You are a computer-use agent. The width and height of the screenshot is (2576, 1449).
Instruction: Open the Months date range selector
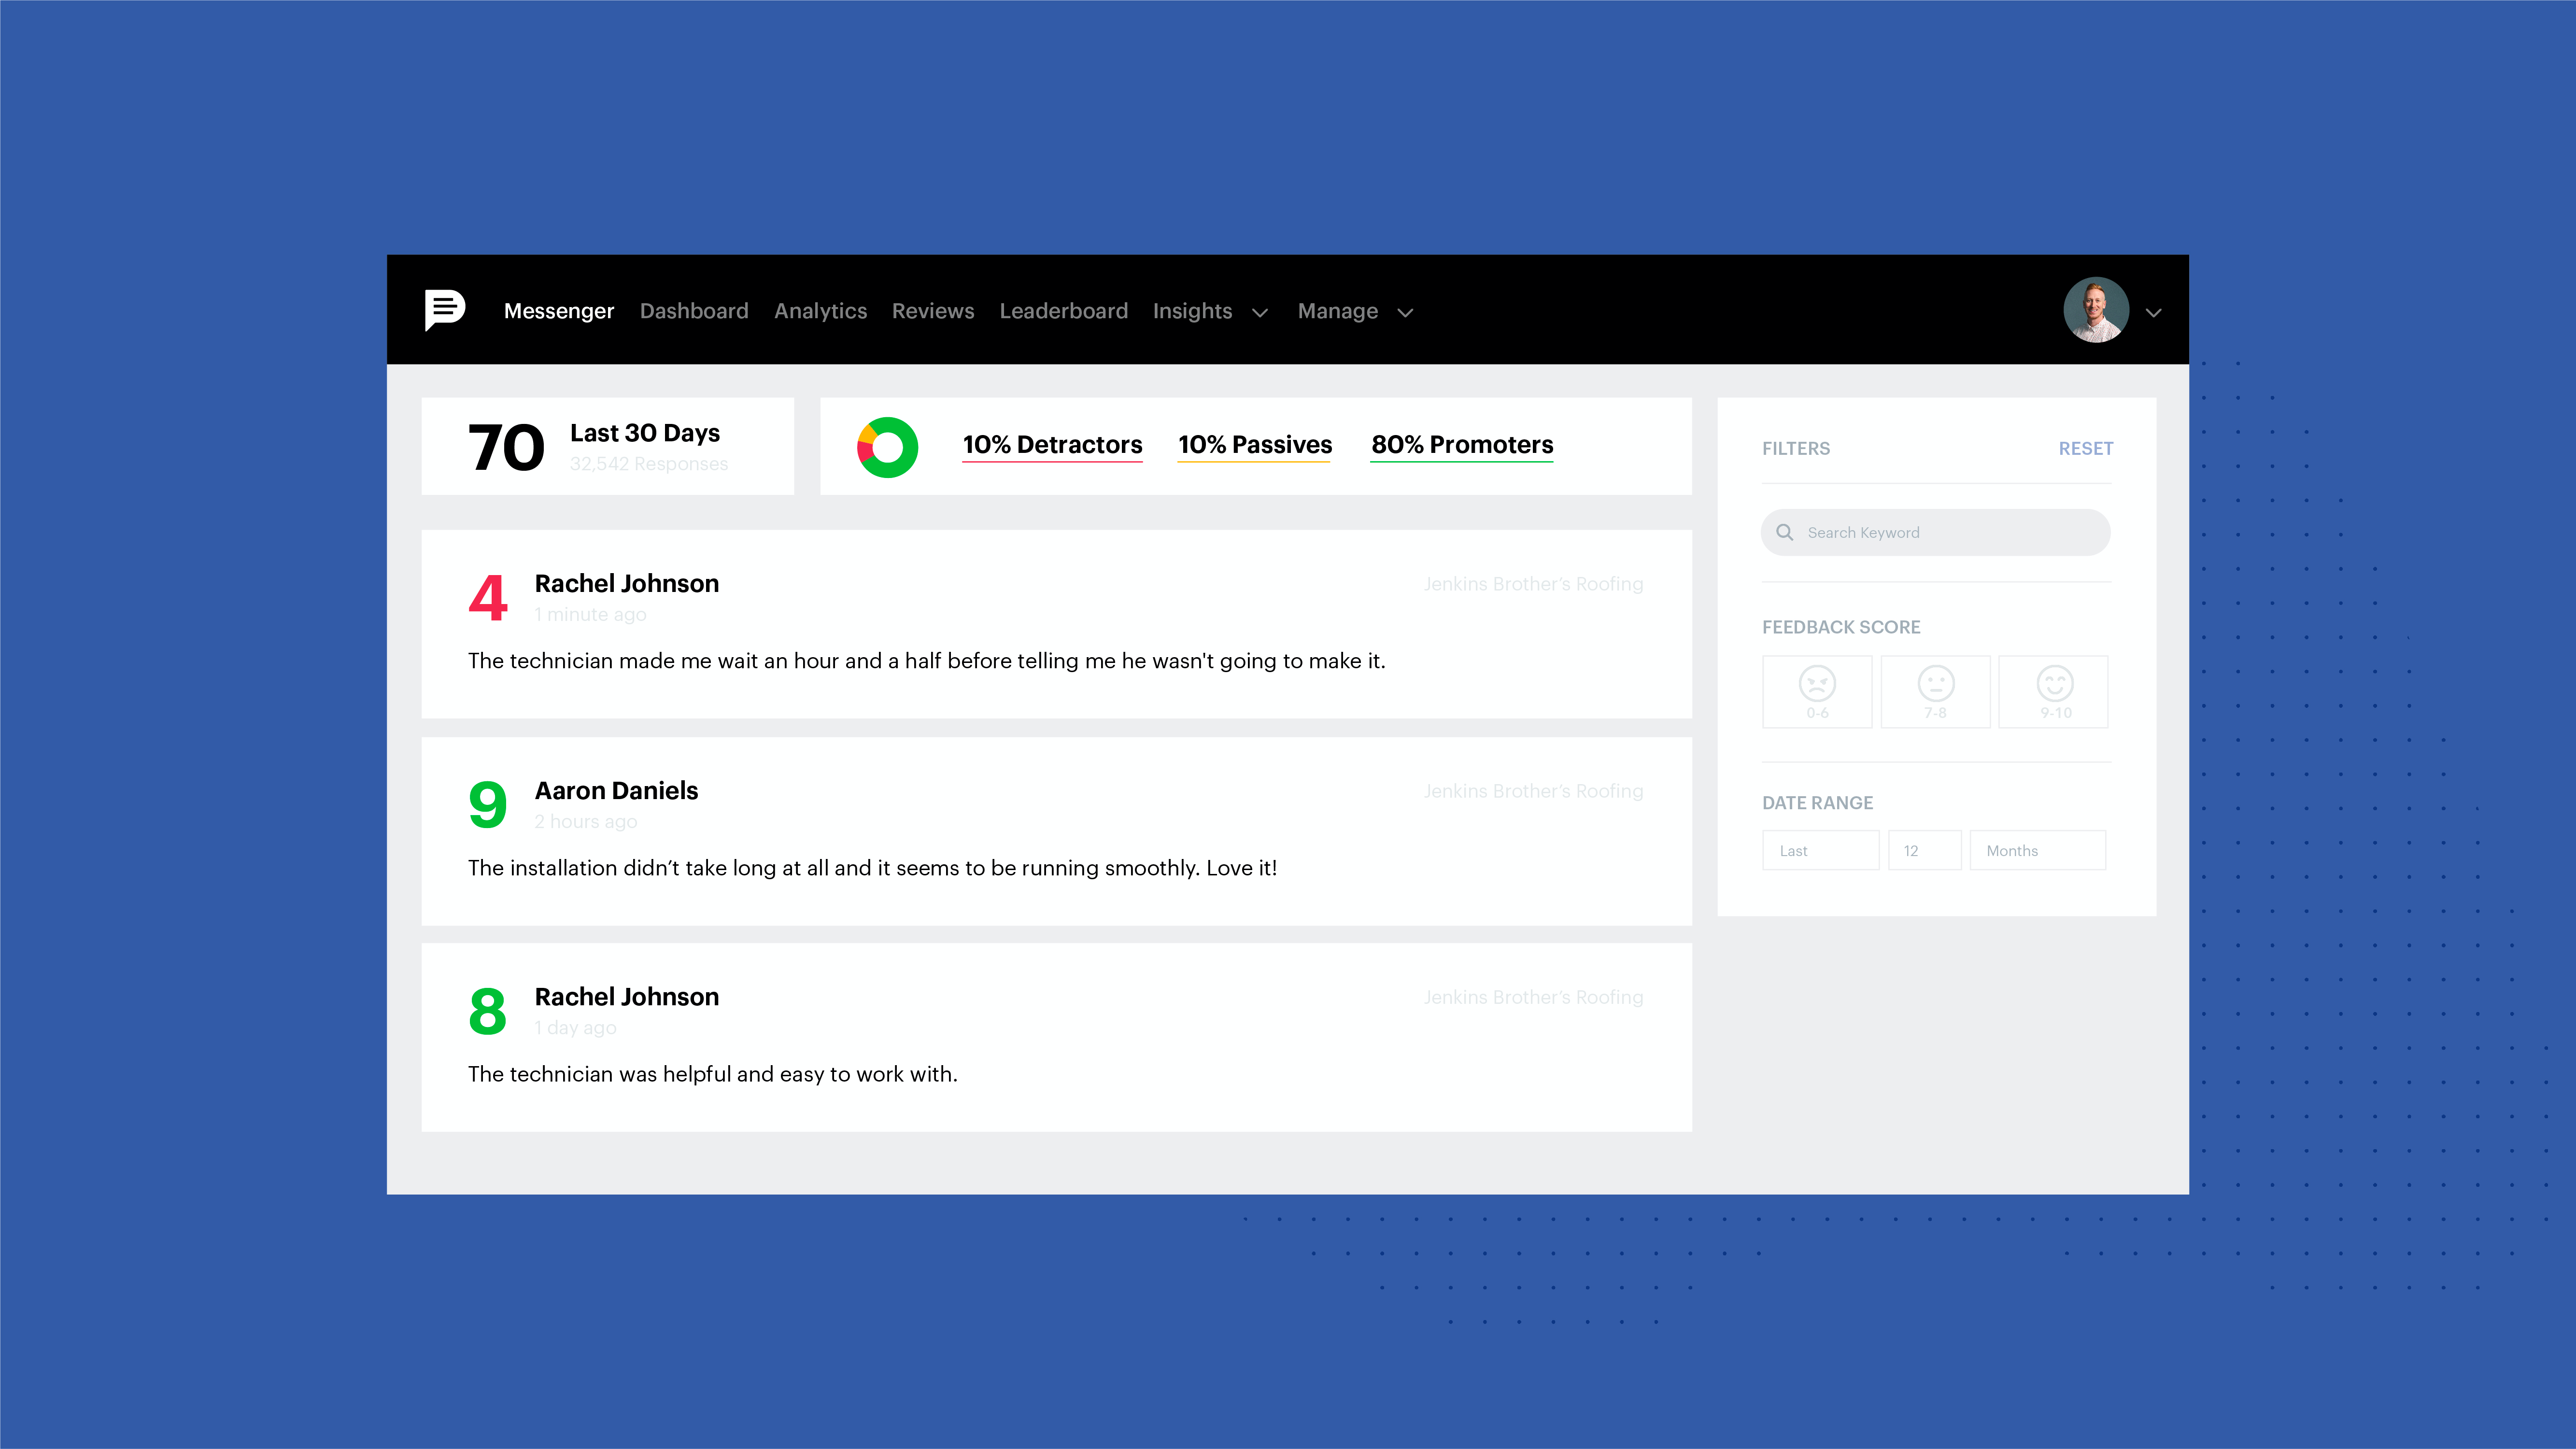pyautogui.click(x=2037, y=850)
